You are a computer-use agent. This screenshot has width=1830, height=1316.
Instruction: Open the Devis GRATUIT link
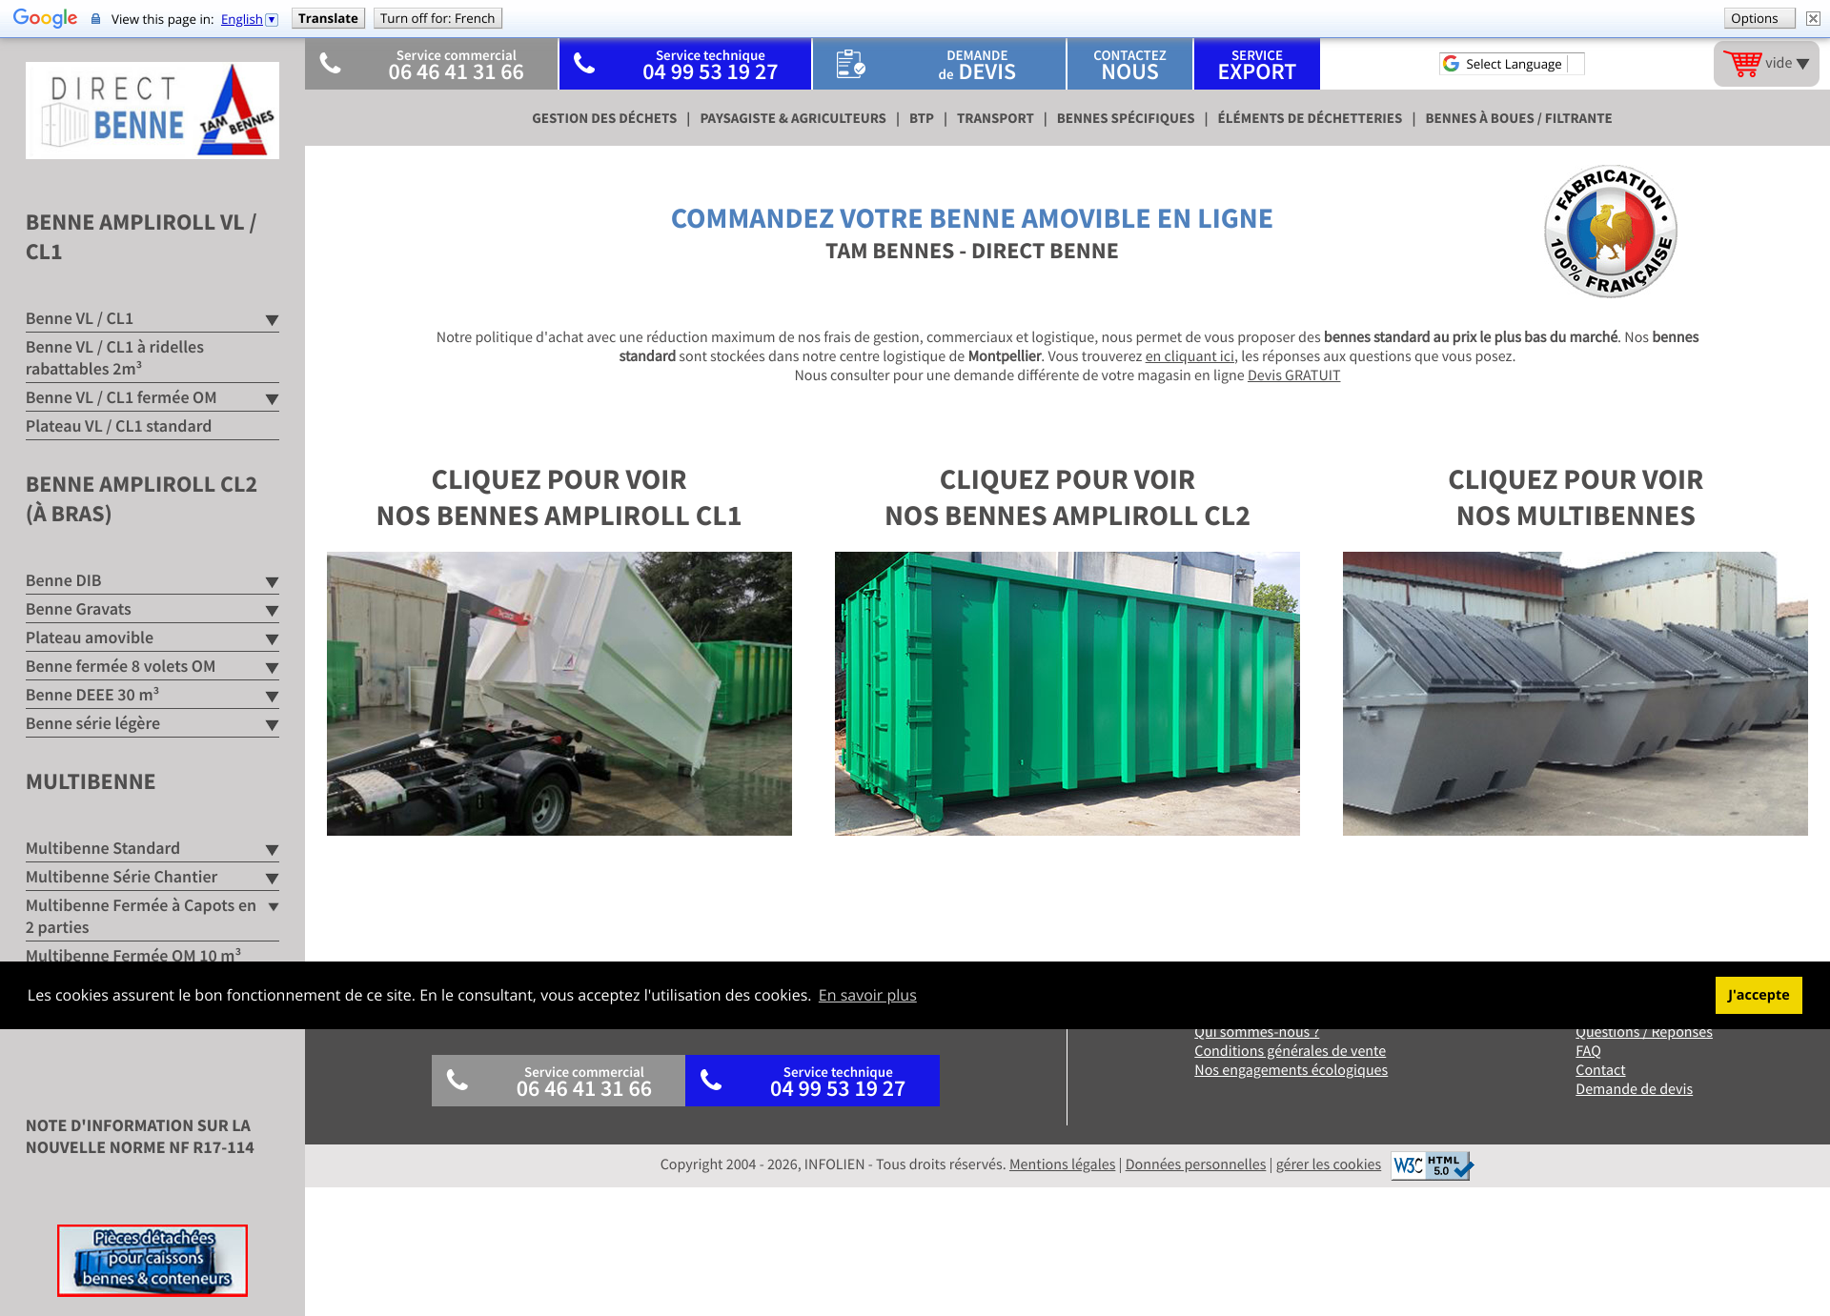click(1293, 375)
